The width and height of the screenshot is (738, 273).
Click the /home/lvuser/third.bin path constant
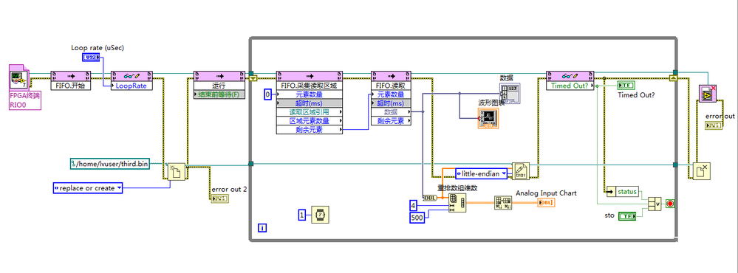[109, 164]
